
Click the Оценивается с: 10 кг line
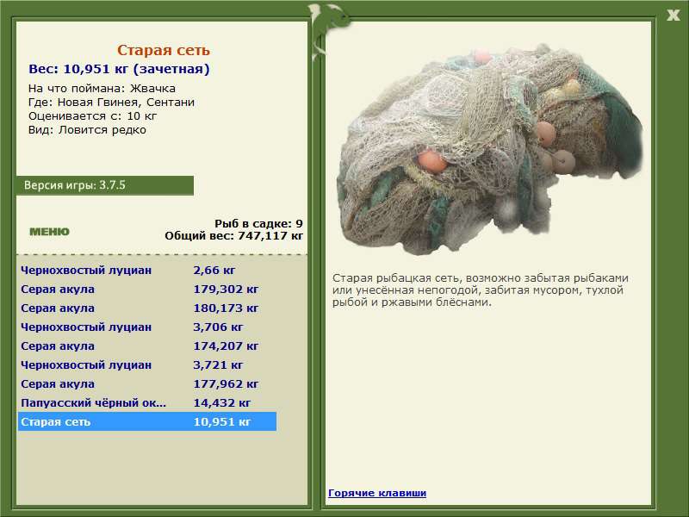point(92,116)
